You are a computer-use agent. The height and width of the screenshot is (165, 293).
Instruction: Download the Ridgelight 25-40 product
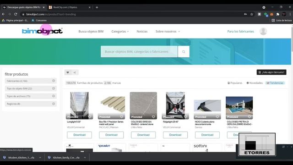click(175, 135)
